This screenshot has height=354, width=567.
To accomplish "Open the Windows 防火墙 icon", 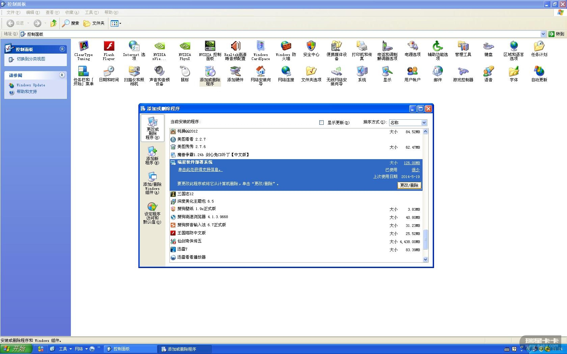I will click(x=286, y=51).
